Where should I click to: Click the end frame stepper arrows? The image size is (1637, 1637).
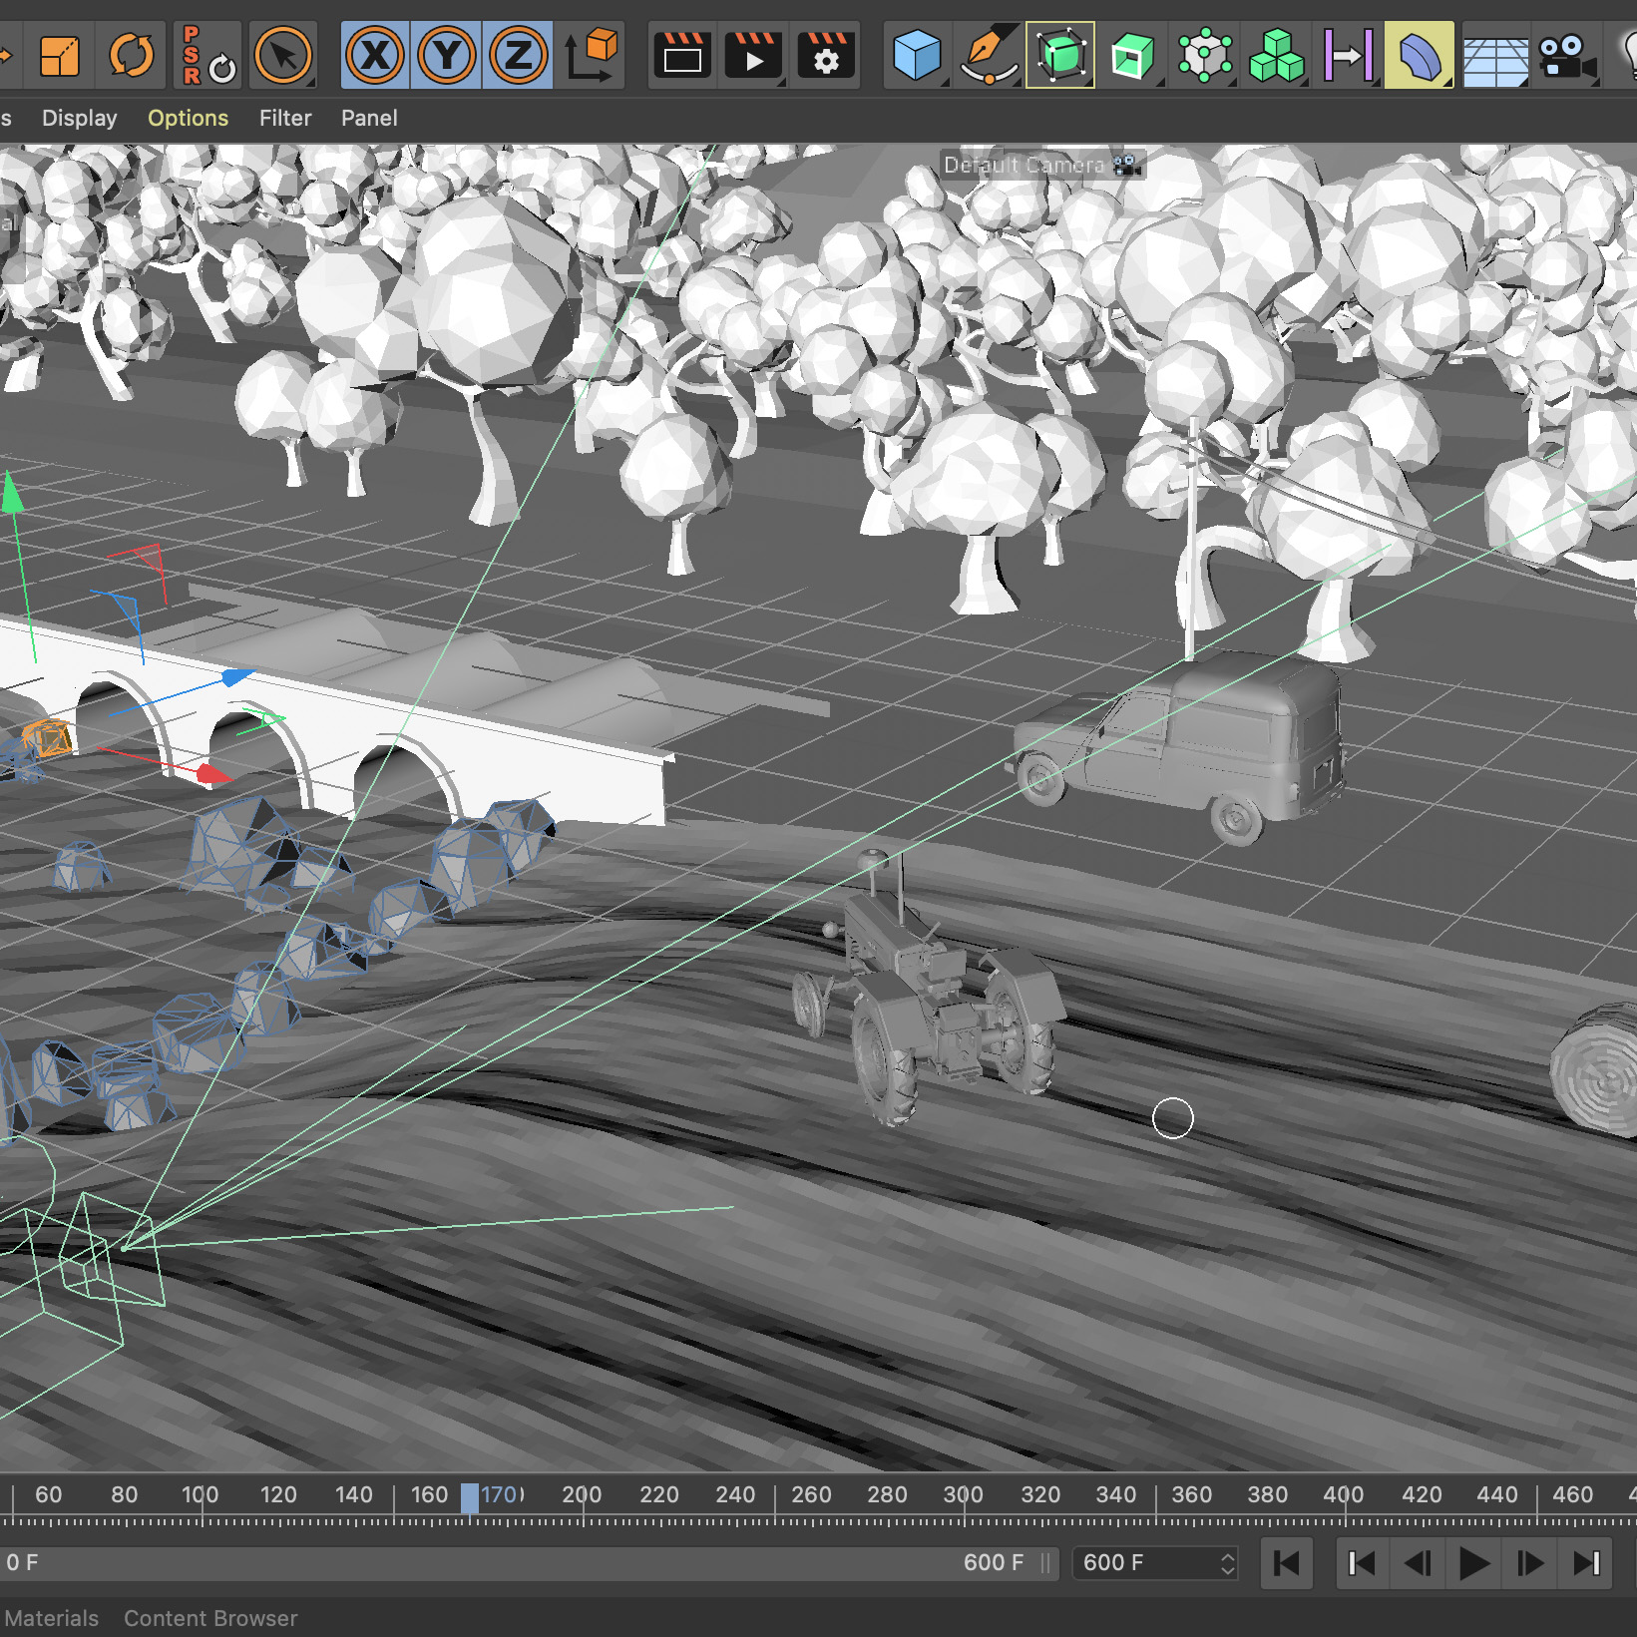[1228, 1563]
